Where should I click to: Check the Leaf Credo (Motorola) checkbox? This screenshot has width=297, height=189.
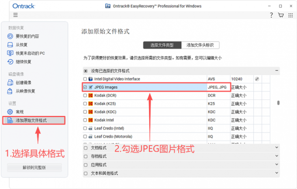click(85, 136)
